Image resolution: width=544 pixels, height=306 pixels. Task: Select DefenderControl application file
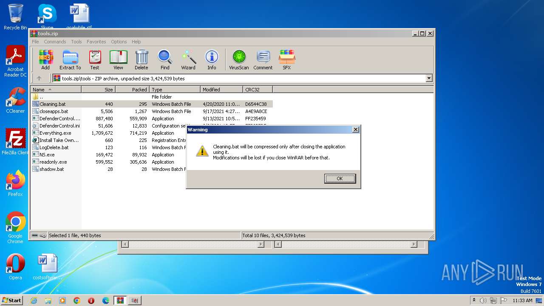[x=151, y=119]
